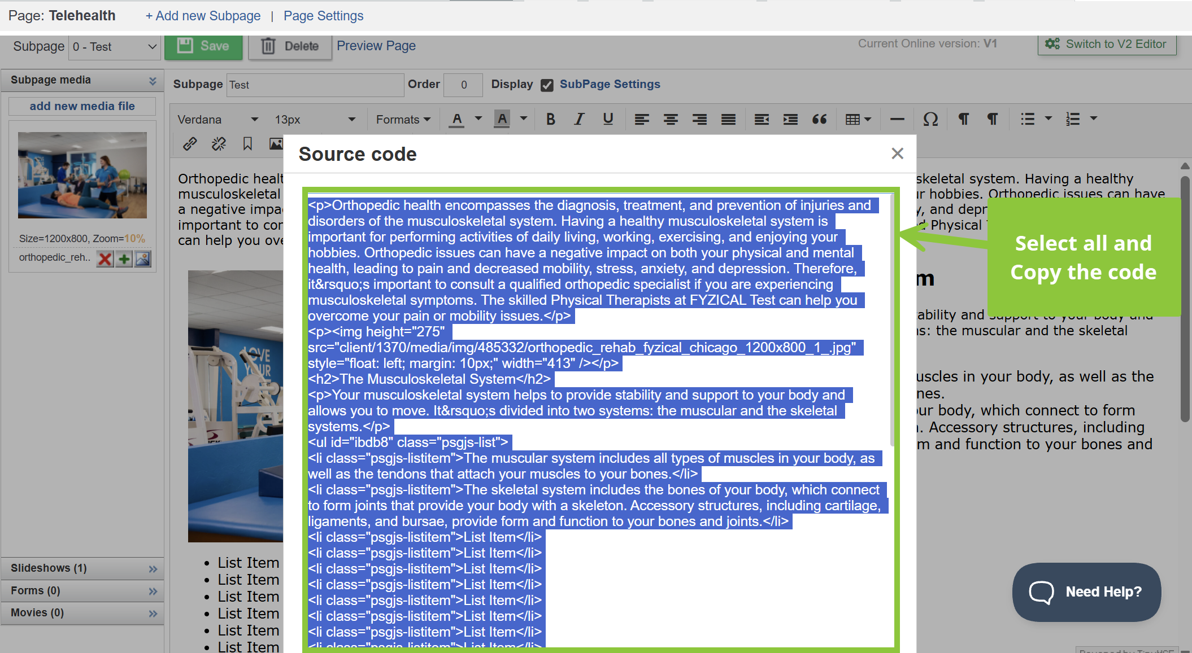The image size is (1192, 653).
Task: Click inside the source code text area
Action: [x=600, y=419]
